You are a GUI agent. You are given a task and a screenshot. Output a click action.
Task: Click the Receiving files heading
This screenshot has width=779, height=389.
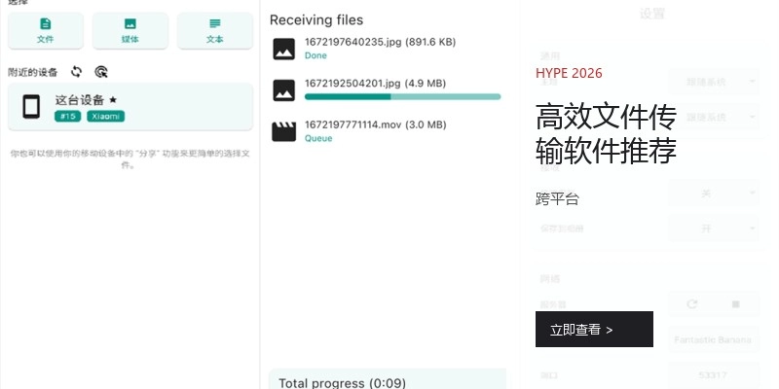(x=316, y=20)
